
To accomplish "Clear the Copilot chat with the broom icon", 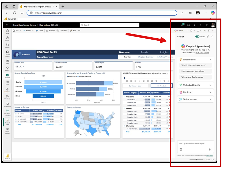I will click(x=208, y=37).
